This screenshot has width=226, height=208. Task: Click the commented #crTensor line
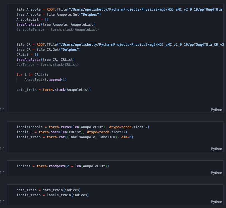(47, 65)
